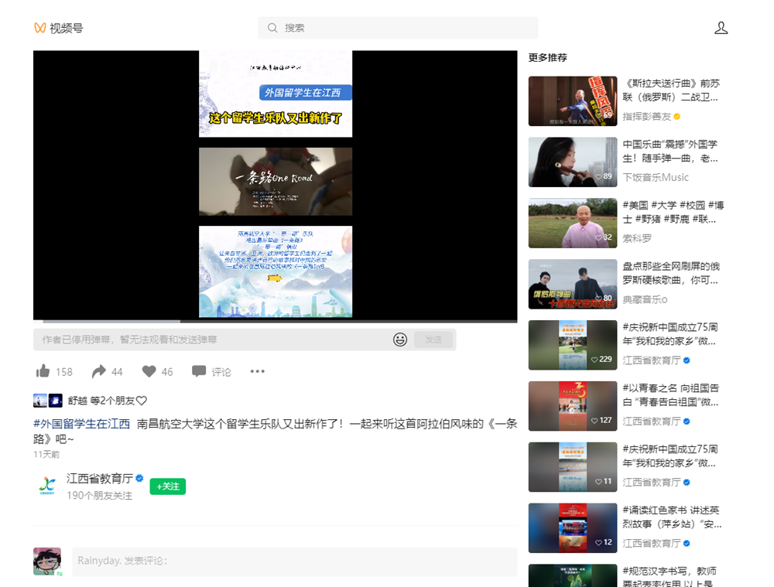Toggle follow with the +关注 button
This screenshot has height=587, width=774.
pos(167,486)
